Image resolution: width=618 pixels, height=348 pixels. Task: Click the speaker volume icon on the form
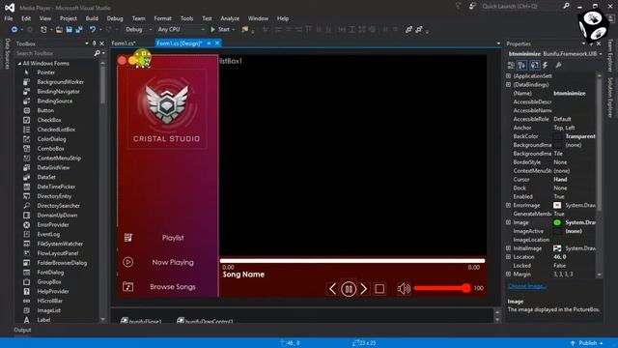[x=404, y=289]
